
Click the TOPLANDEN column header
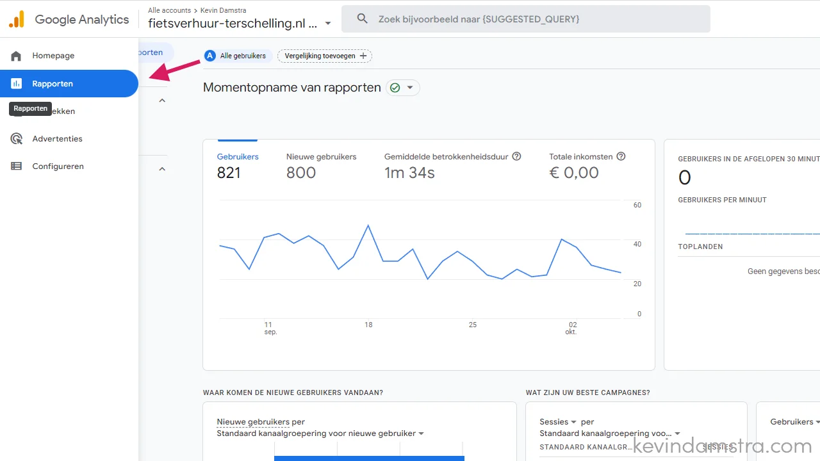pyautogui.click(x=700, y=247)
